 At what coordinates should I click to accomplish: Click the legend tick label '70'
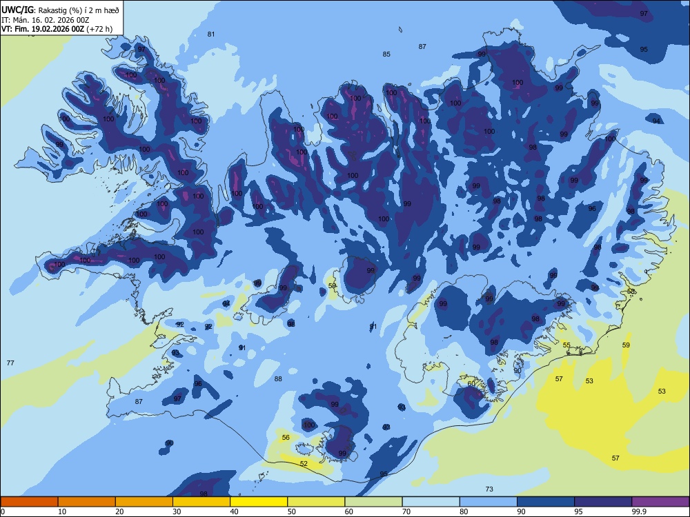pos(406,511)
